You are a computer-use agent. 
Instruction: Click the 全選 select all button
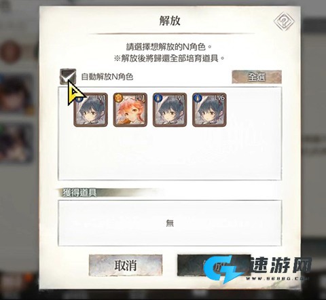pos(257,77)
